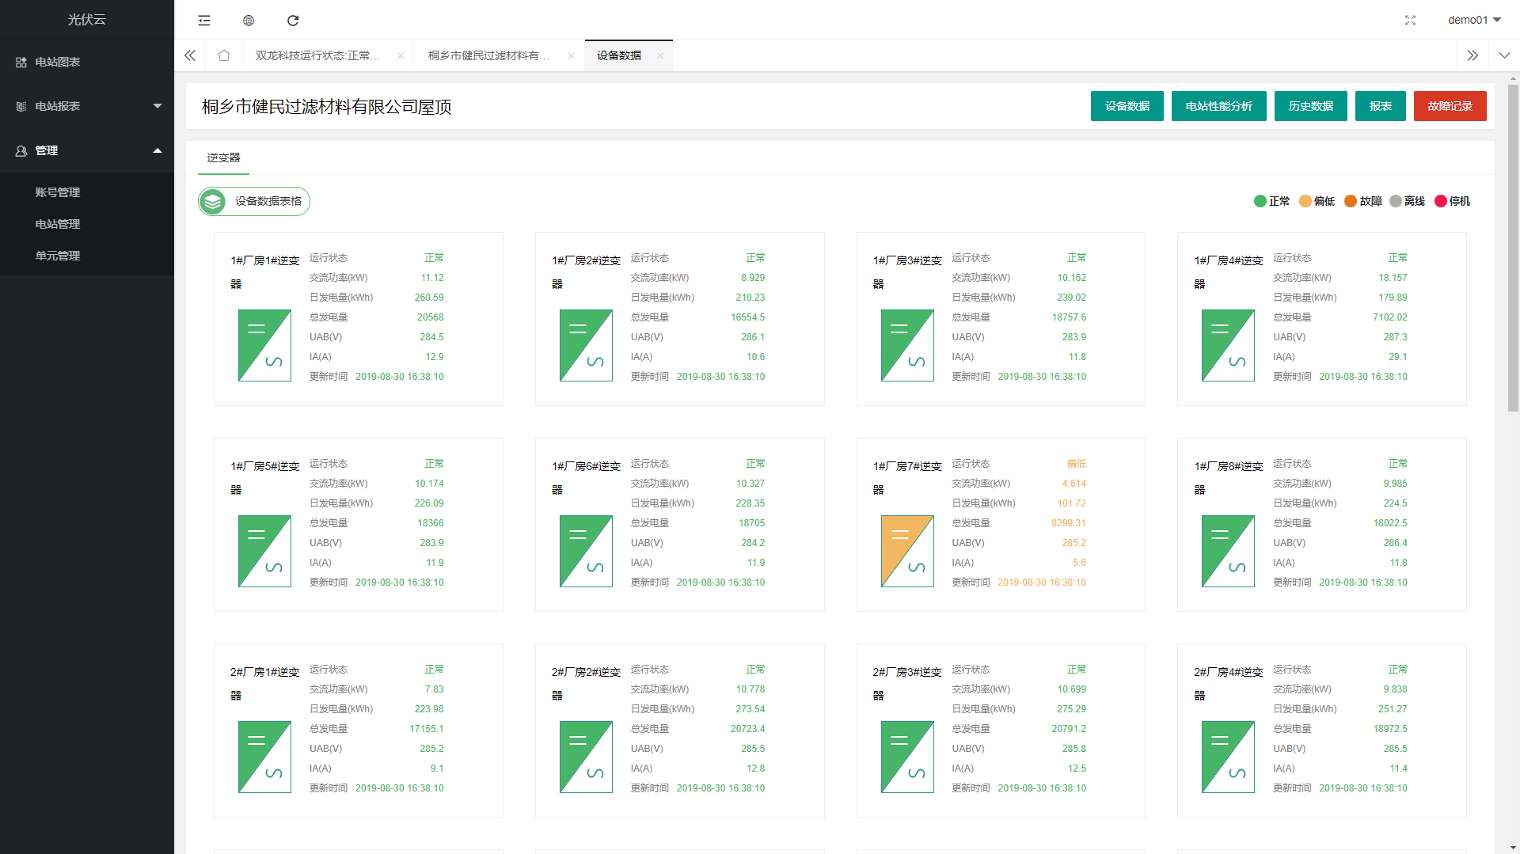The image size is (1520, 854).
Task: Go to the home tab icon
Action: (x=224, y=55)
